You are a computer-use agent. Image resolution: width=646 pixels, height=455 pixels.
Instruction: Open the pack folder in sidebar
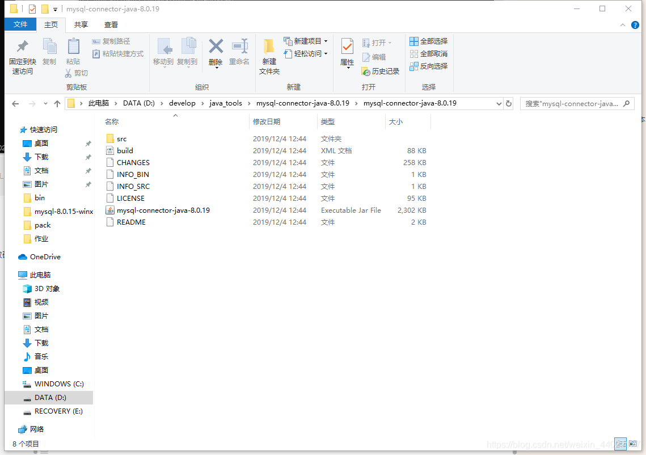(43, 225)
